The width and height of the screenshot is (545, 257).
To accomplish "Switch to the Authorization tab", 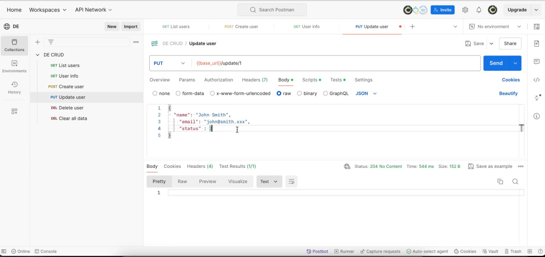I will point(219,80).
